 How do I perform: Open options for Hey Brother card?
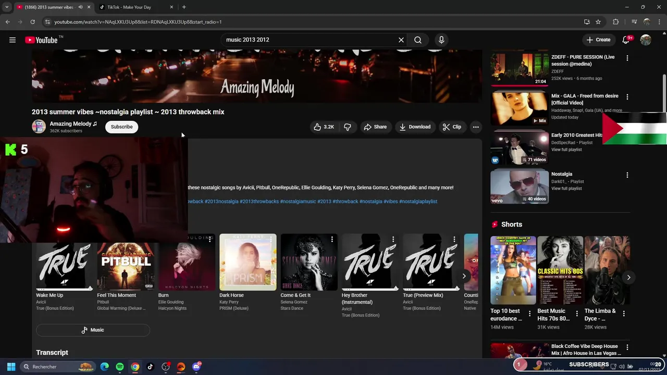click(x=393, y=239)
